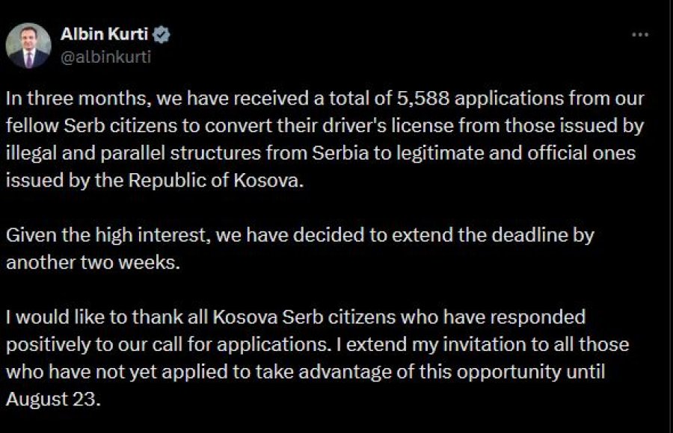The height and width of the screenshot is (433, 673).
Task: Click the Albin Kurti display name
Action: click(104, 34)
